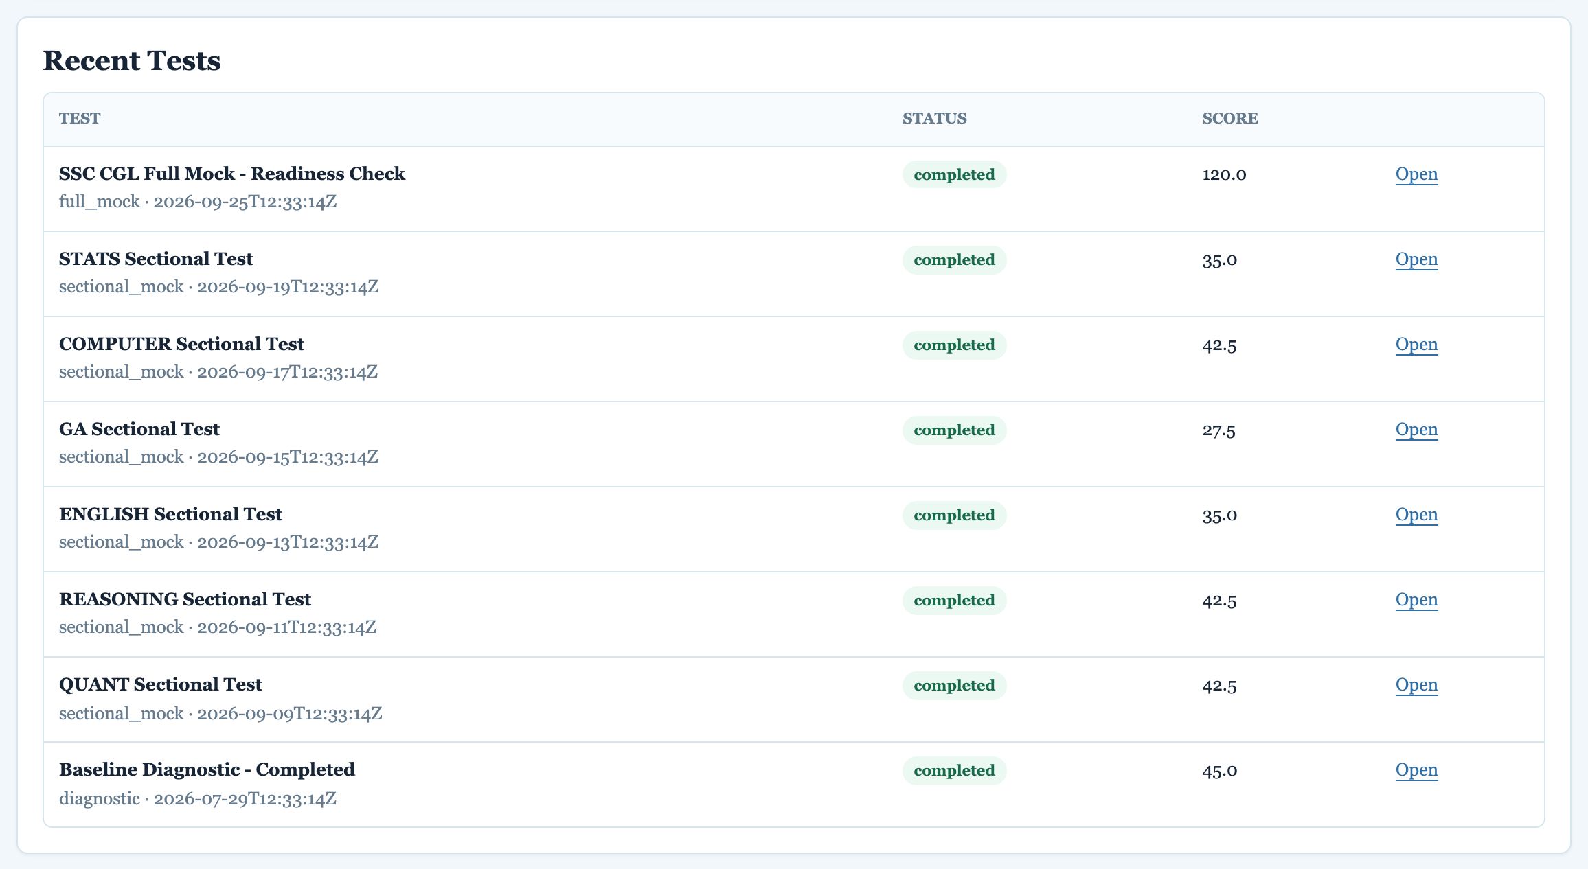
Task: Click the Baseline Diagnostic - Completed title
Action: 207,769
